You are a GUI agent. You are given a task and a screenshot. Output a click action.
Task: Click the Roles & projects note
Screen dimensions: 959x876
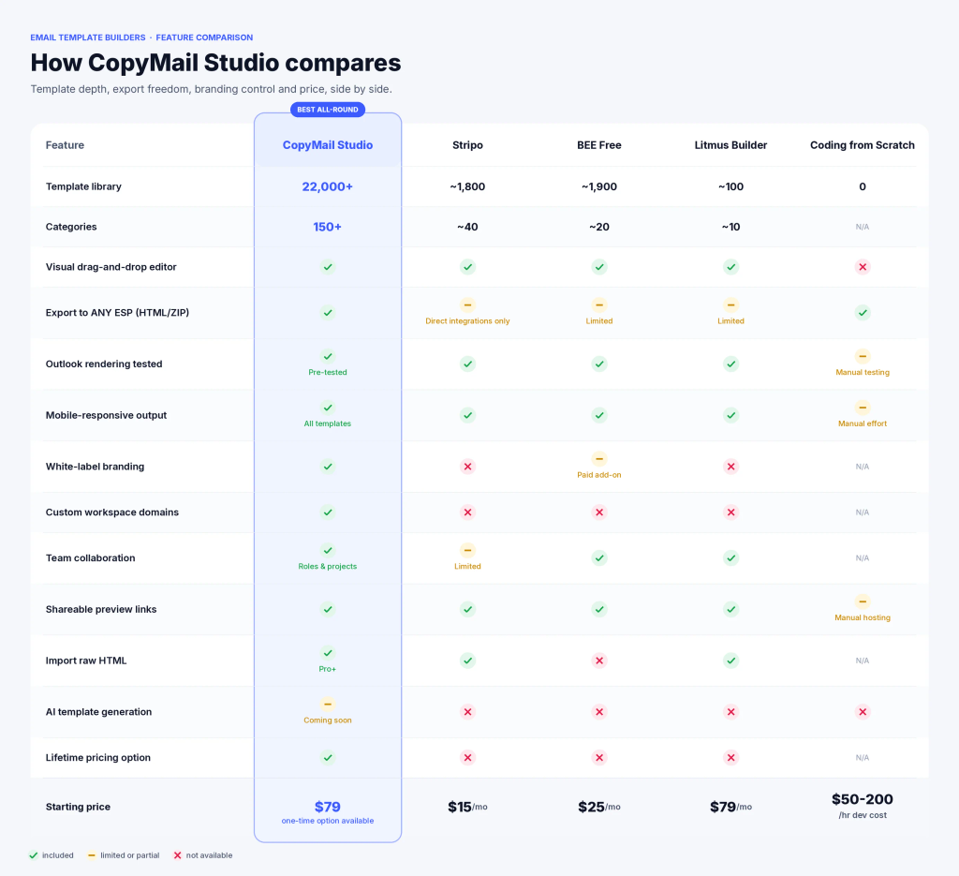pos(328,567)
